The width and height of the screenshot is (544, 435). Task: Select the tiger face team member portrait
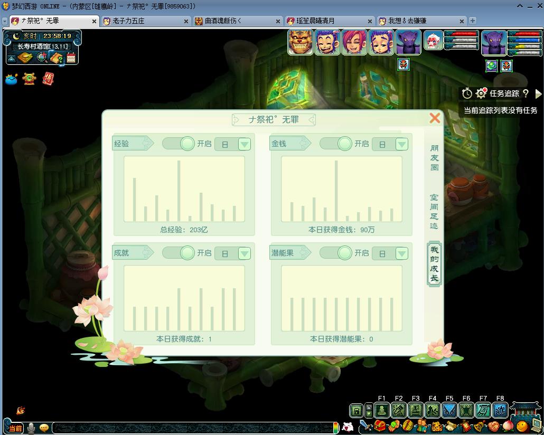tap(301, 42)
